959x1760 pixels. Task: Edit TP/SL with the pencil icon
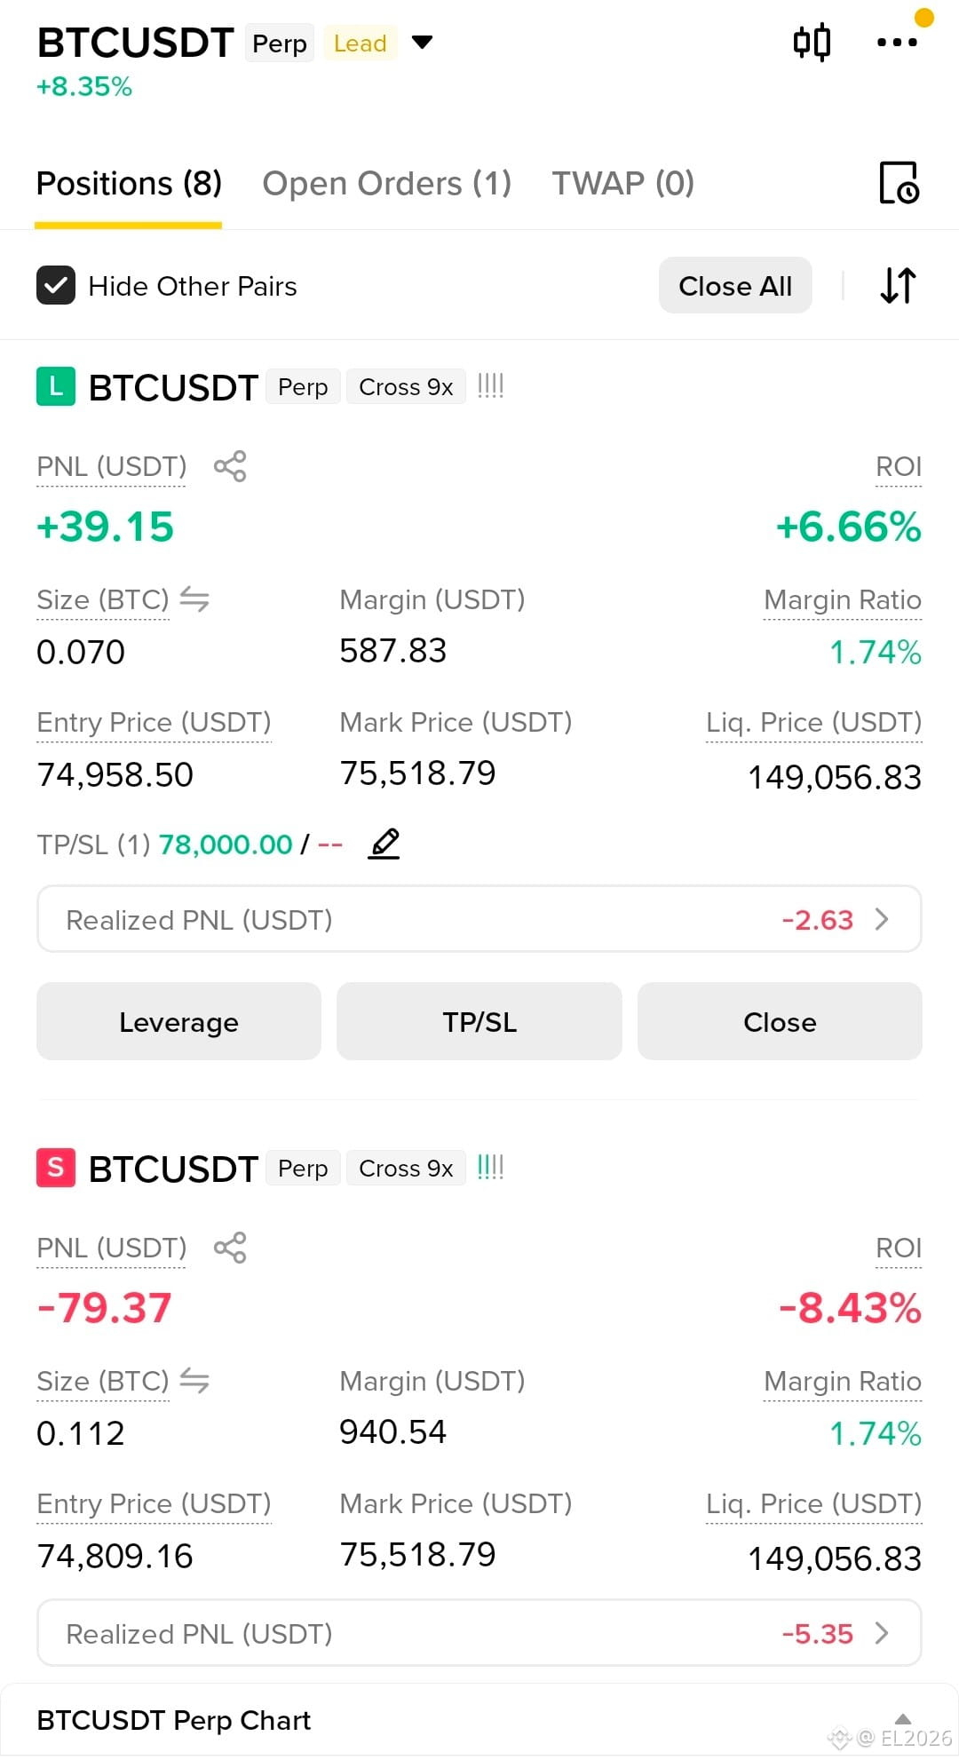coord(384,844)
